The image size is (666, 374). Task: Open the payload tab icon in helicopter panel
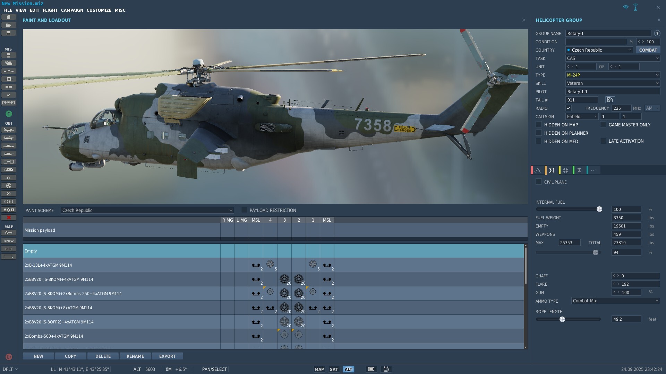[x=552, y=170]
